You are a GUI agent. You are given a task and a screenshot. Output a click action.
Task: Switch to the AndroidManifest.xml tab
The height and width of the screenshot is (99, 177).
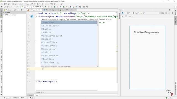tap(68, 10)
